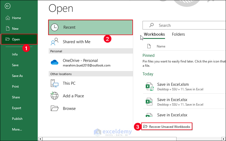This screenshot has height=141, width=226.
Task: Click Save in the sidebar
Action: coord(15,65)
